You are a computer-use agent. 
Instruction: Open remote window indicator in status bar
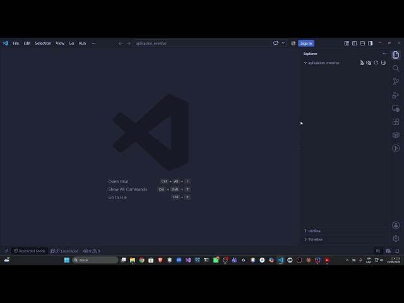(x=6, y=251)
